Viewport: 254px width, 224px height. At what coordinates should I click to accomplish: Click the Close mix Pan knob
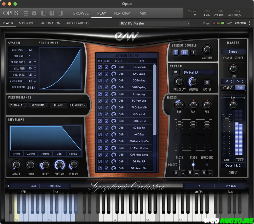[179, 105]
